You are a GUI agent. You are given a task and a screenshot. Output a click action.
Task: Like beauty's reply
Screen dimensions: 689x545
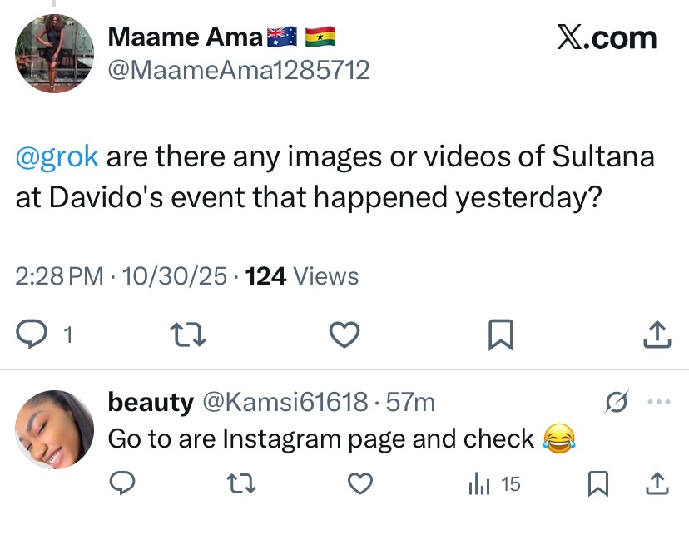point(359,483)
